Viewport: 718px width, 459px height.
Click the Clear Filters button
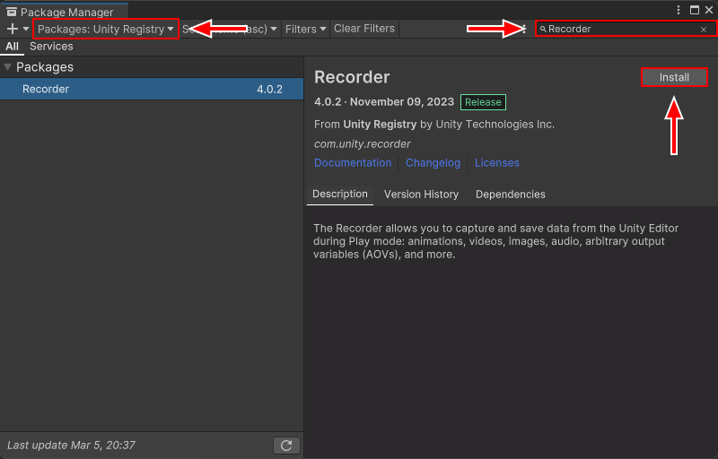(364, 29)
